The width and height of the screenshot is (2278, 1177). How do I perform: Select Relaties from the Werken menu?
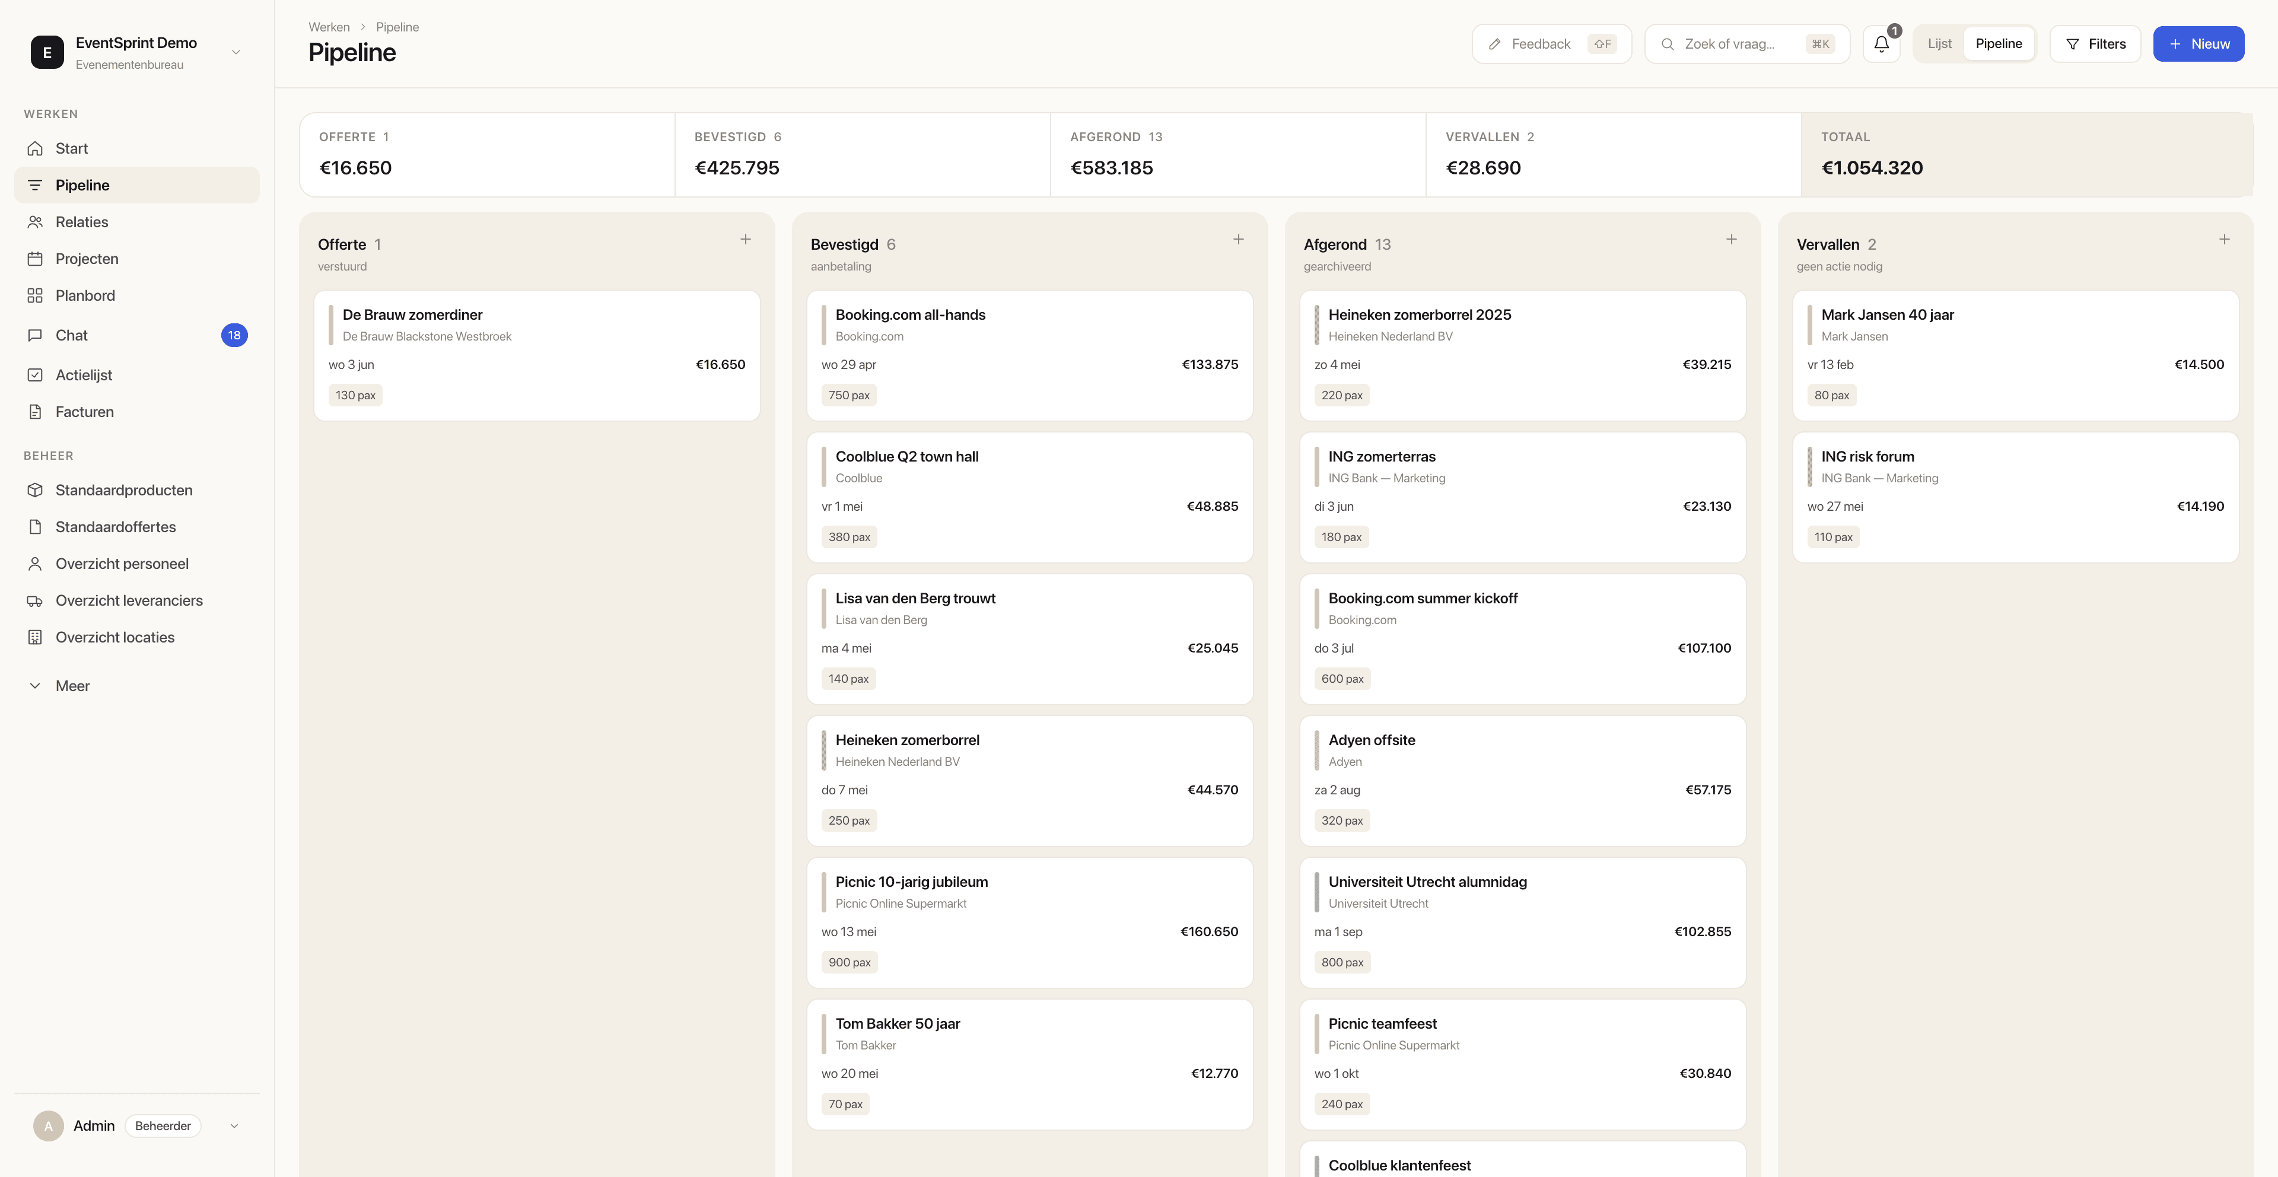tap(81, 222)
